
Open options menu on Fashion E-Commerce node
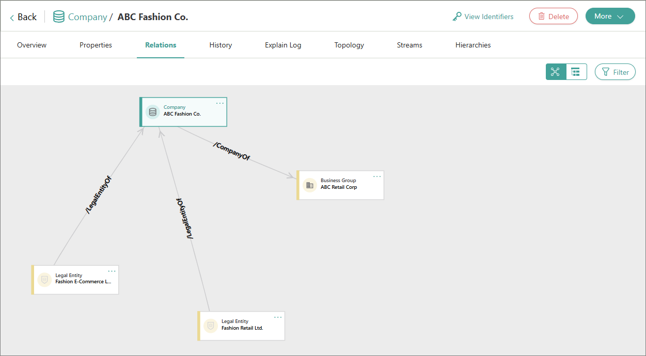112,271
